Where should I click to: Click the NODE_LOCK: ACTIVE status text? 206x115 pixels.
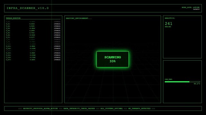pos(191,7)
